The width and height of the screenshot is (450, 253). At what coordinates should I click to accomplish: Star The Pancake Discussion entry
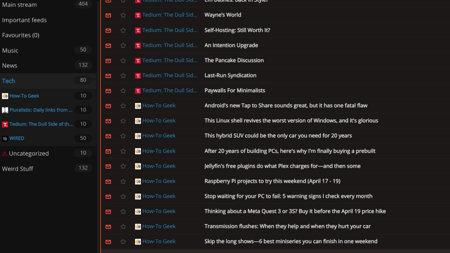pos(123,61)
